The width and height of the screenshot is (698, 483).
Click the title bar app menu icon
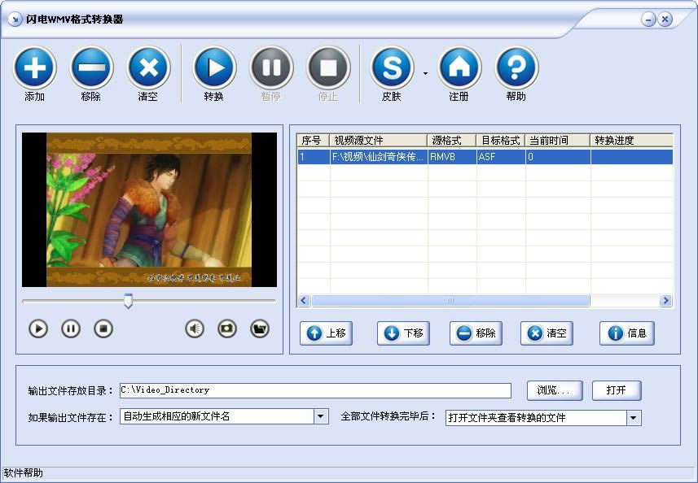[15, 20]
